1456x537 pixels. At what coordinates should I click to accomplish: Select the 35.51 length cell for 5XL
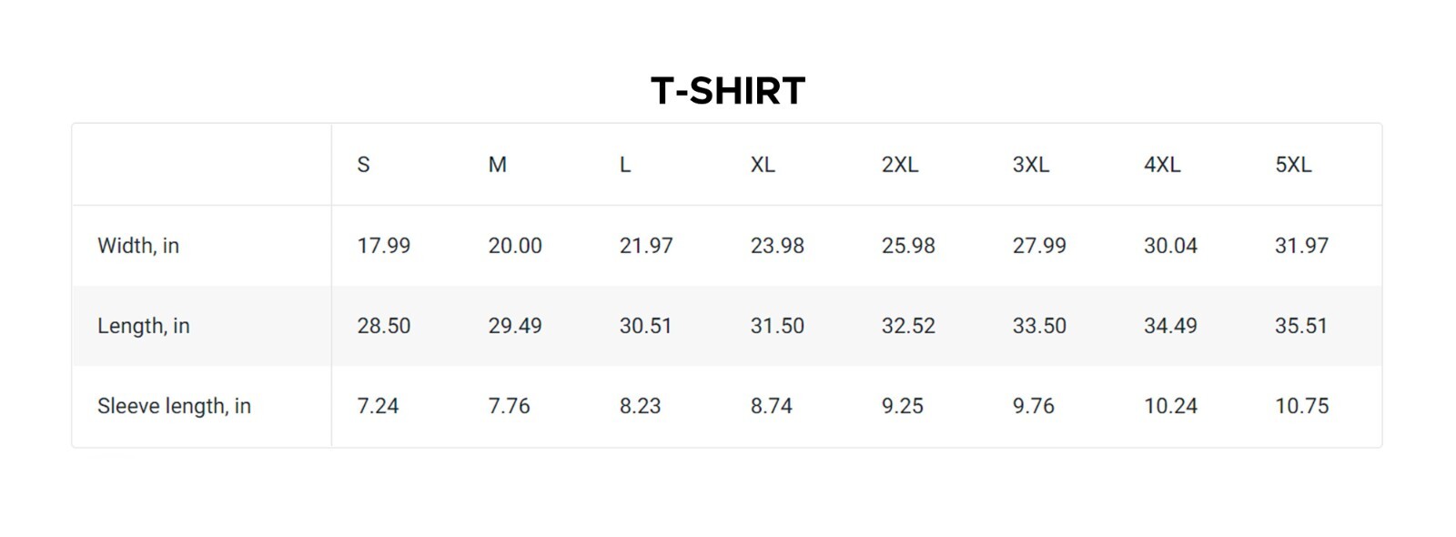[1300, 326]
